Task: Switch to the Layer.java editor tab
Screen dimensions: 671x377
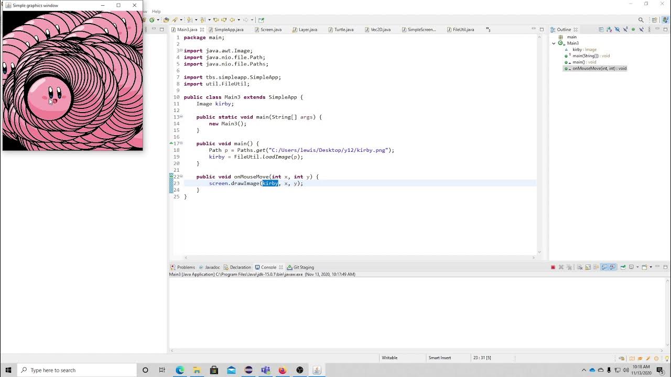Action: click(304, 30)
